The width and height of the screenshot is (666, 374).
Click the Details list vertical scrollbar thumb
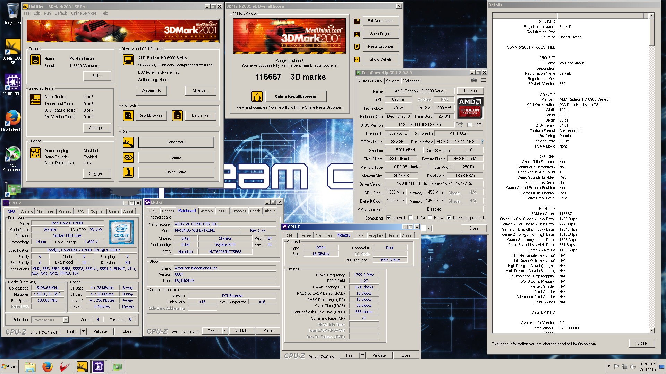651,32
